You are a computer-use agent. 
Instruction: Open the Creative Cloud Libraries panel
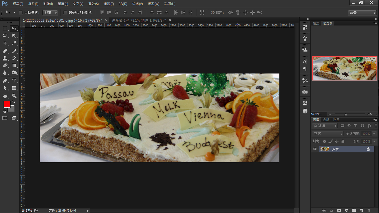[305, 92]
